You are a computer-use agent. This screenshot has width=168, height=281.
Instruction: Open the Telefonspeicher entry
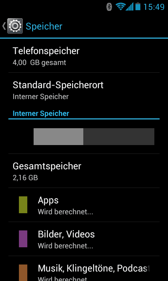pyautogui.click(x=84, y=55)
